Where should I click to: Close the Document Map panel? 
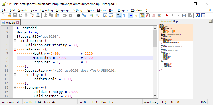tap(210, 21)
